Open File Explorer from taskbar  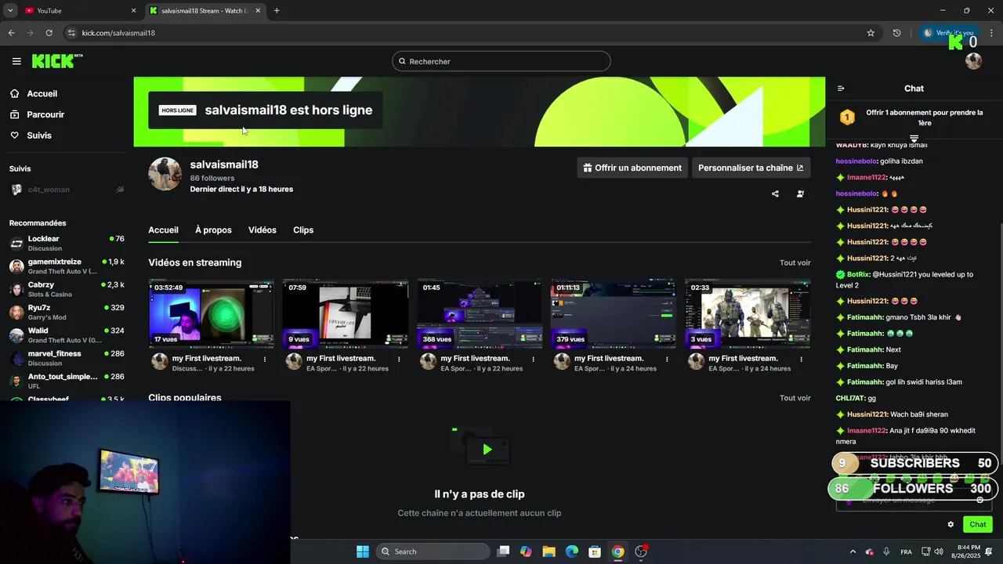tap(549, 551)
